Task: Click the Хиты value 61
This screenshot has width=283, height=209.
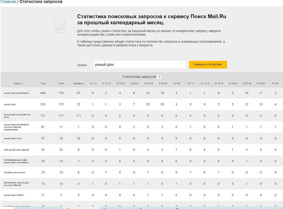Action: [x=43, y=127]
